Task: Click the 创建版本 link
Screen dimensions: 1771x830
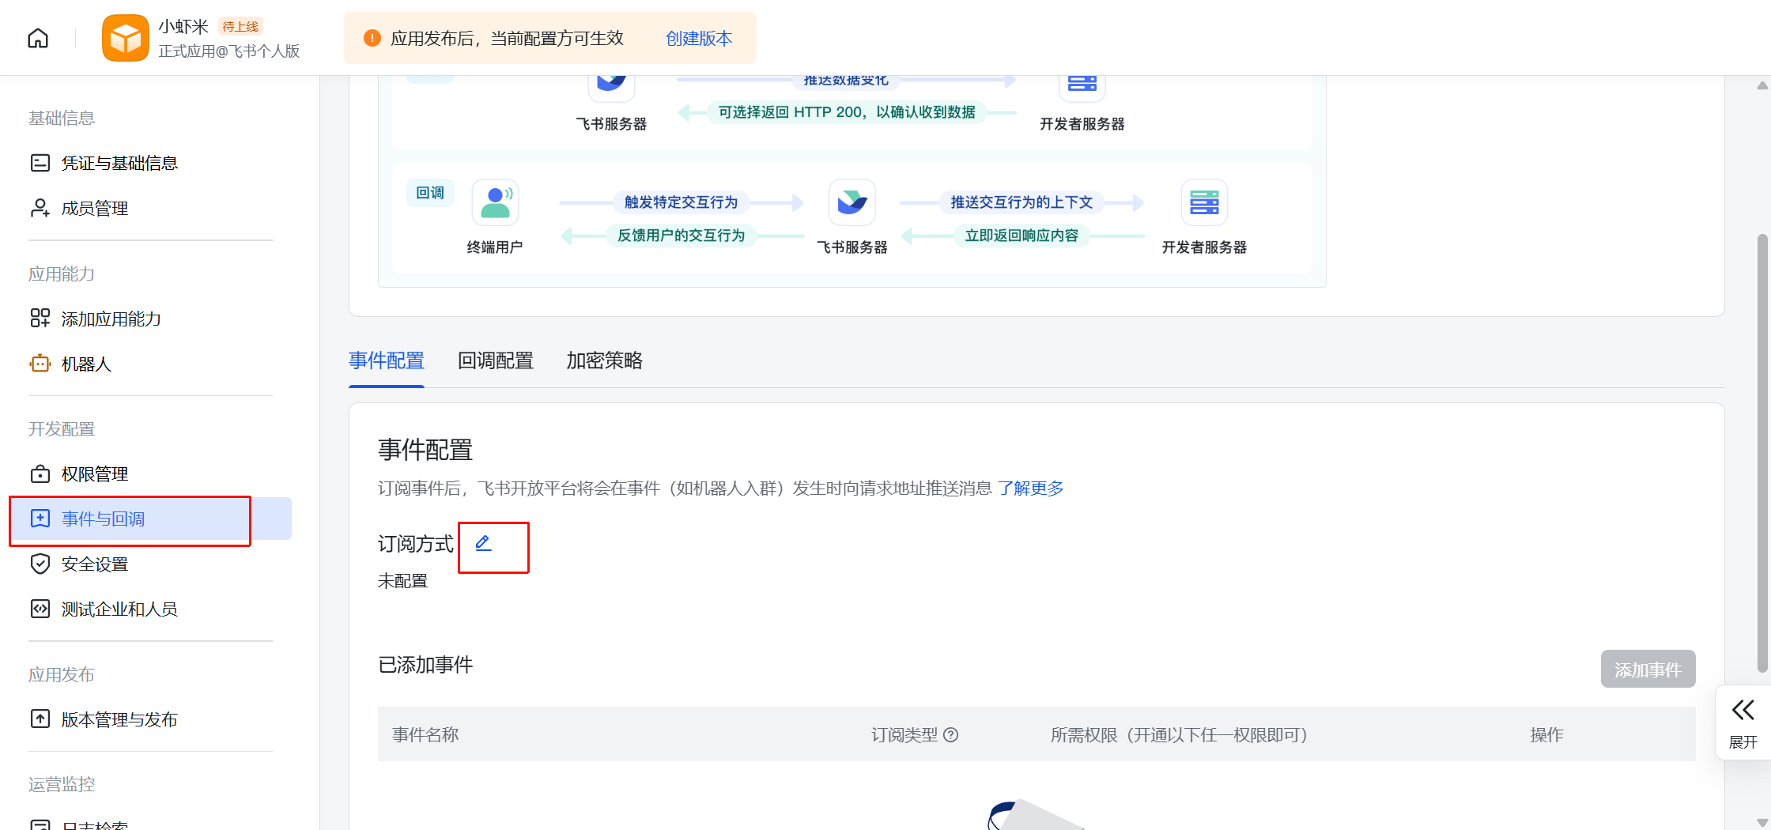Action: pos(699,38)
